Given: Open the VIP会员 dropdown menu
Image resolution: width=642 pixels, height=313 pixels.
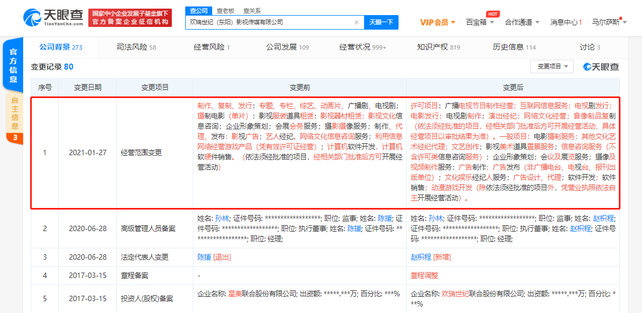Looking at the screenshot, I should click(438, 22).
